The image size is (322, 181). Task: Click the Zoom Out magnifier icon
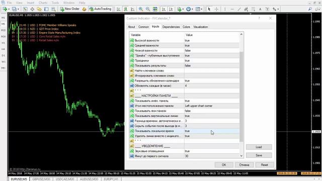148,9
